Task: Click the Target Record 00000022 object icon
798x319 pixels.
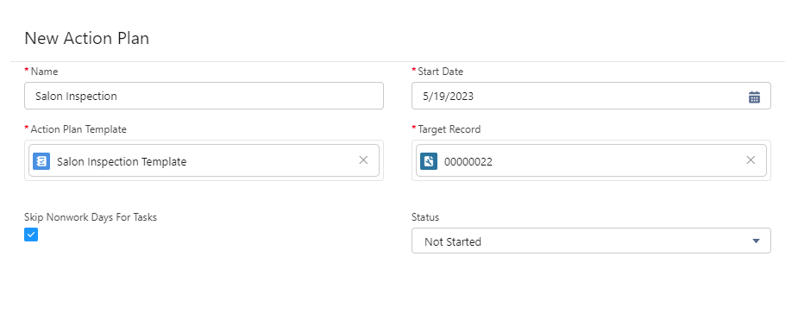Action: click(429, 161)
